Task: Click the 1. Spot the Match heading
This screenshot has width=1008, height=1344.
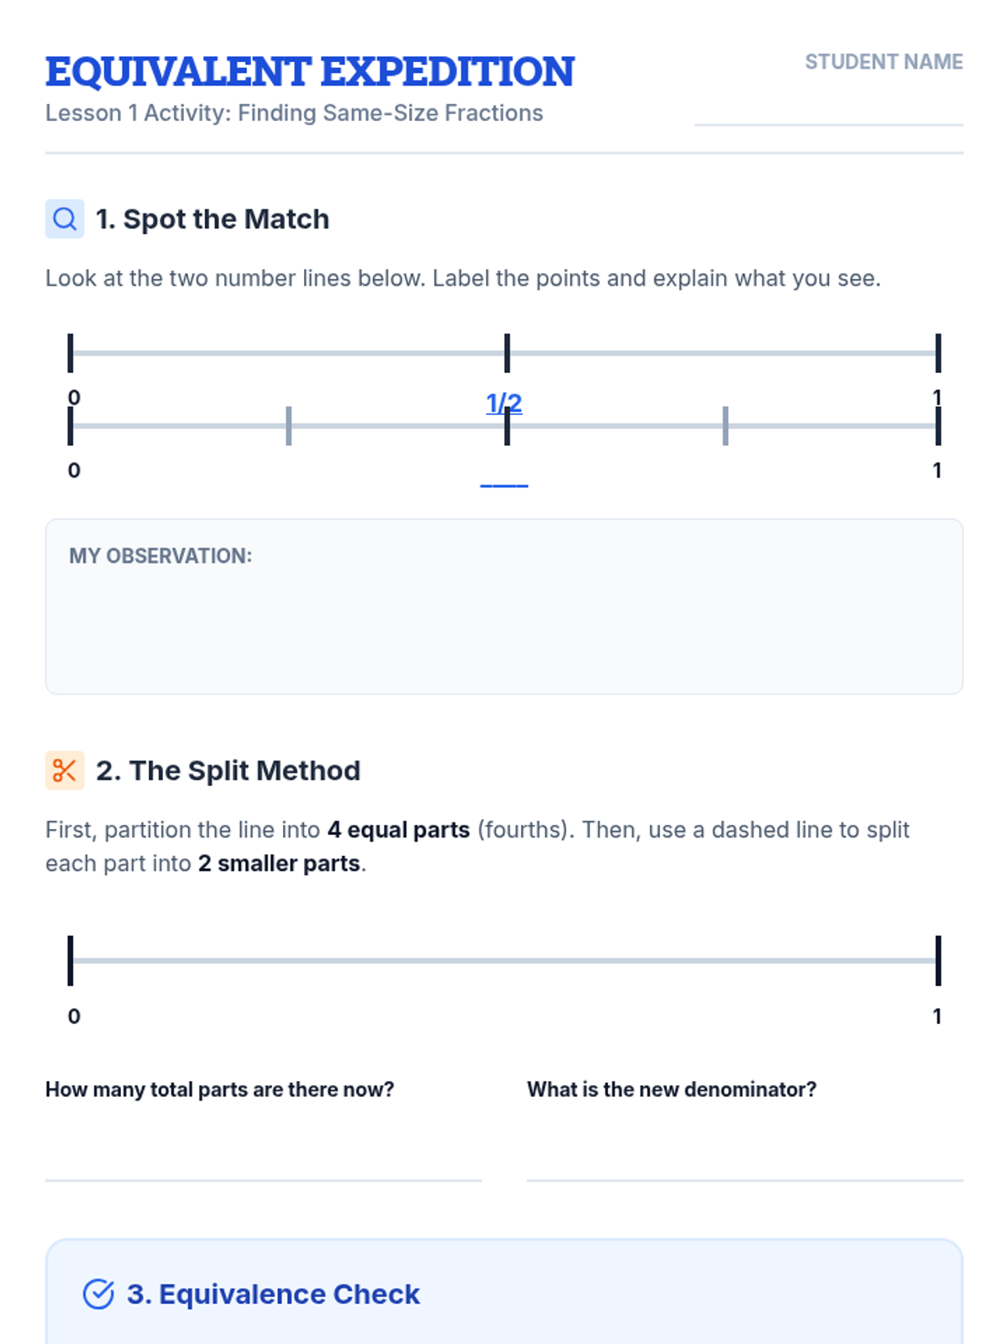Action: click(x=213, y=219)
